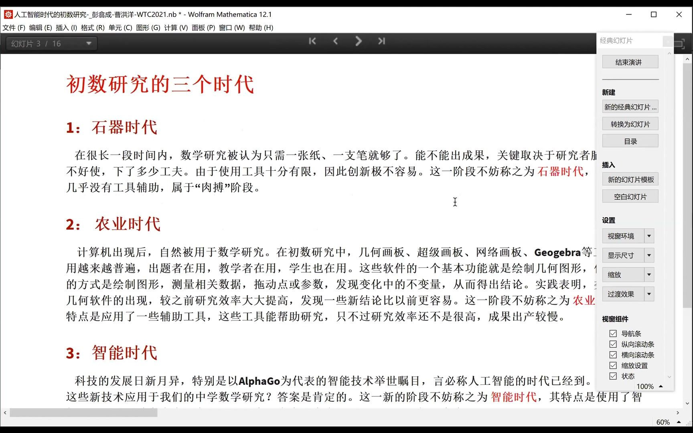Viewport: 693px width, 433px height.
Task: Click the horizontal scrollbar right arrow
Action: click(x=678, y=413)
